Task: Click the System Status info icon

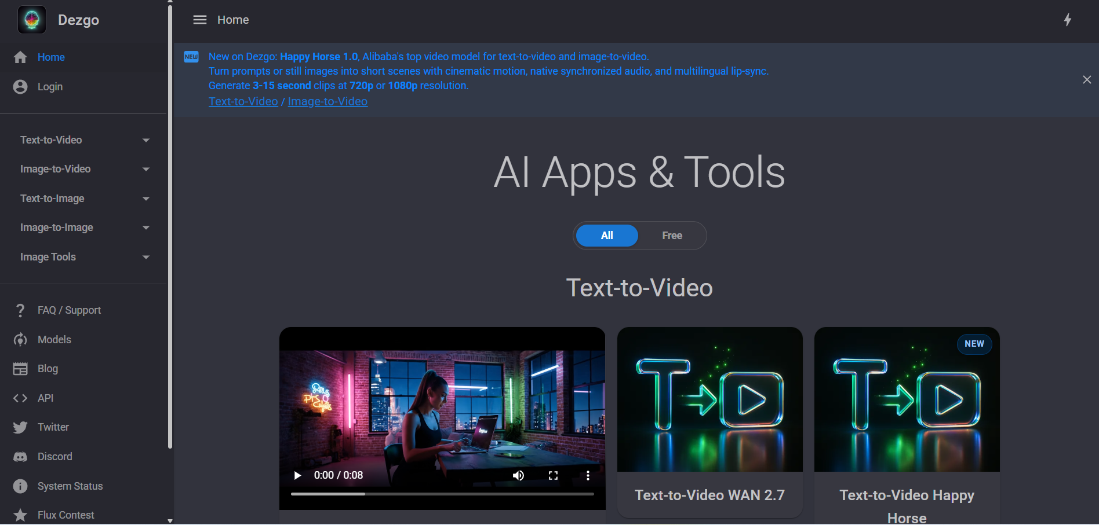Action: point(20,486)
